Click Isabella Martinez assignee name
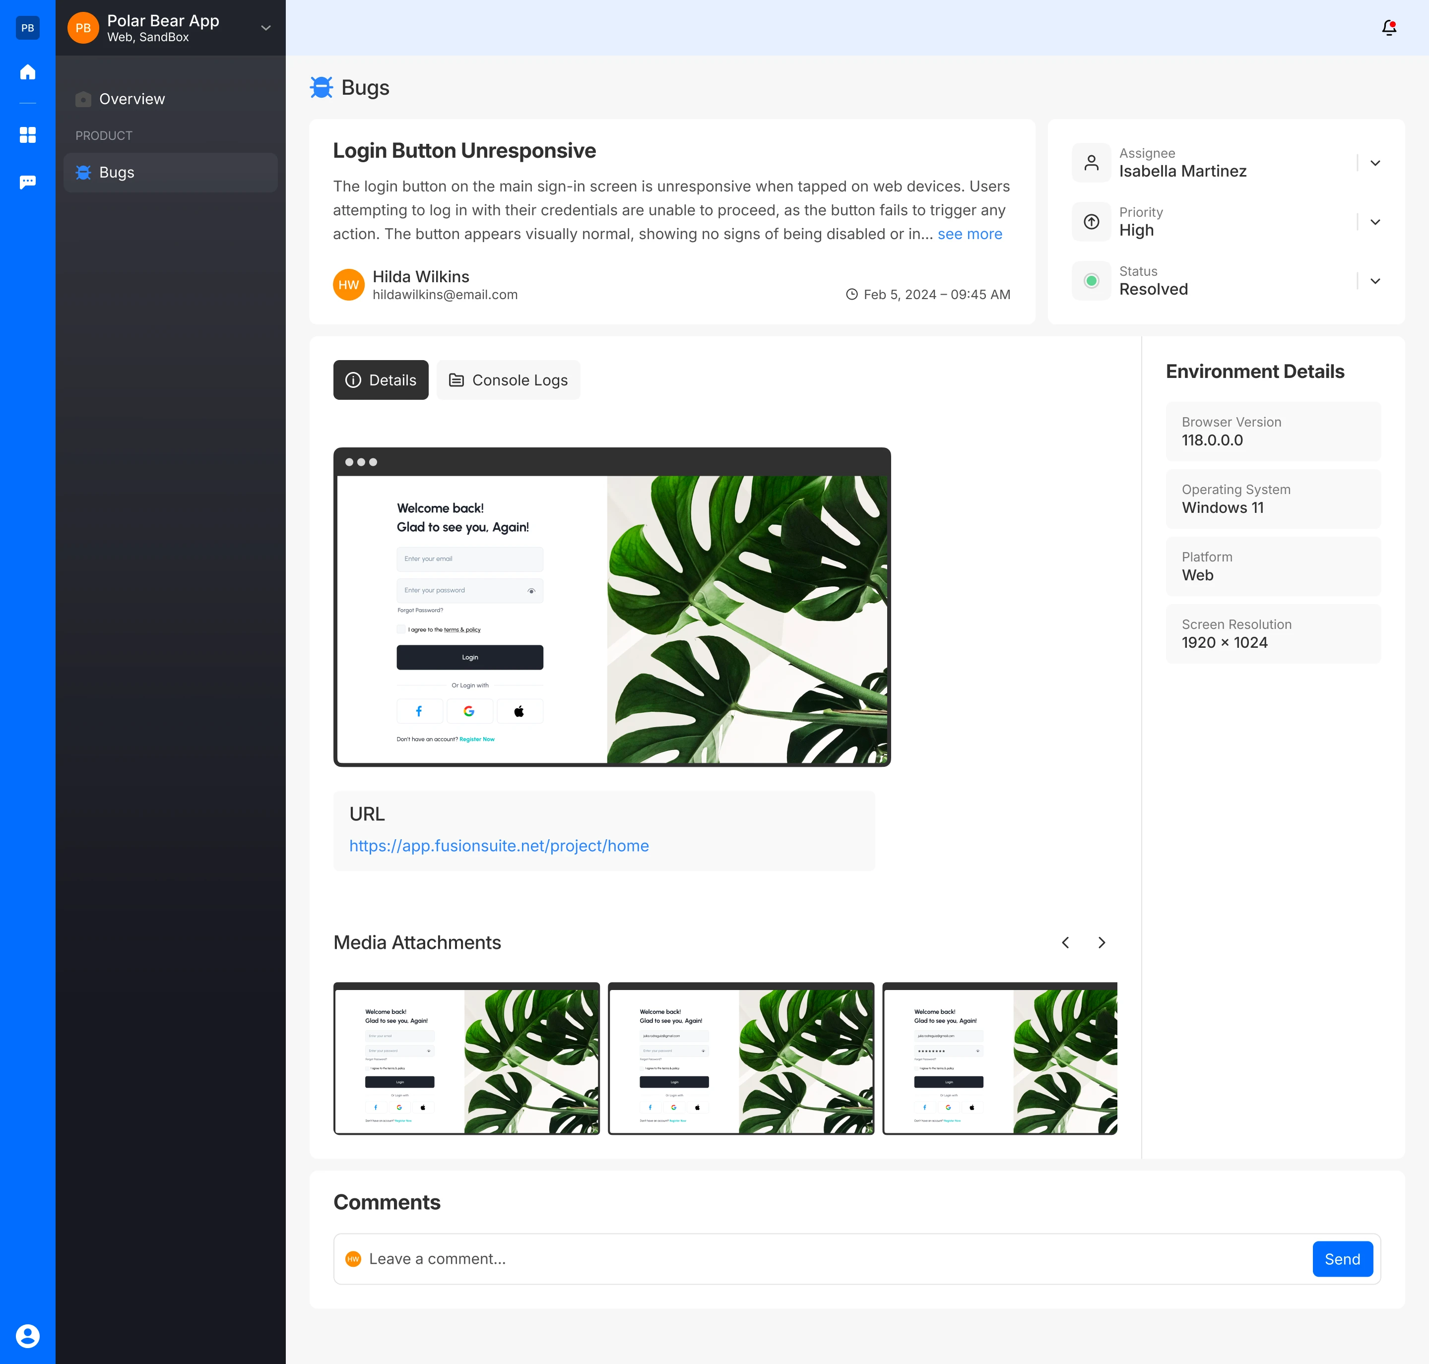1429x1364 pixels. point(1182,172)
